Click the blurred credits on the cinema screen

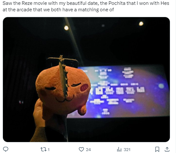click(117, 90)
